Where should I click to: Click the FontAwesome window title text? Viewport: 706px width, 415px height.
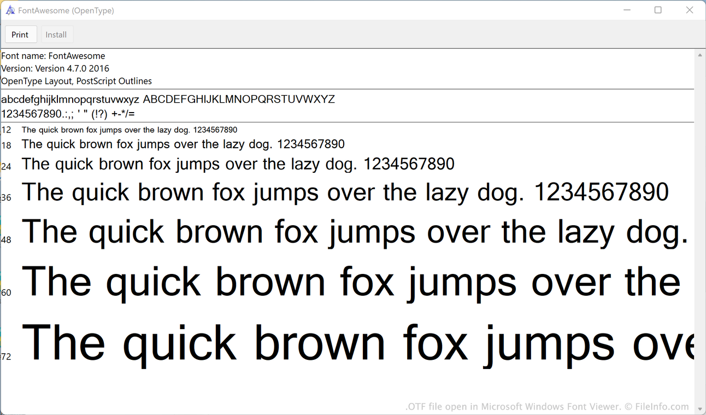pos(66,10)
